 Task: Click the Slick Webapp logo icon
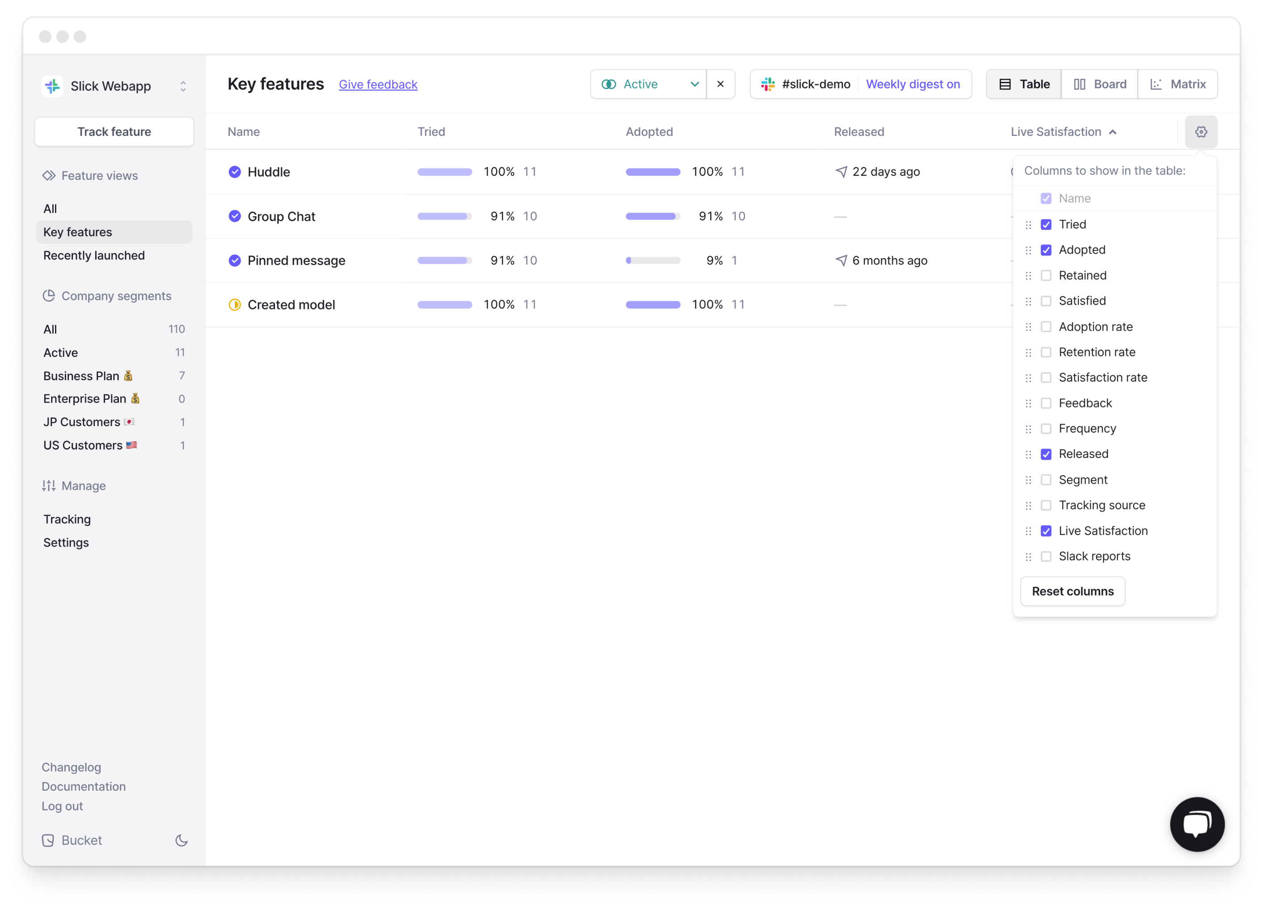pyautogui.click(x=53, y=86)
